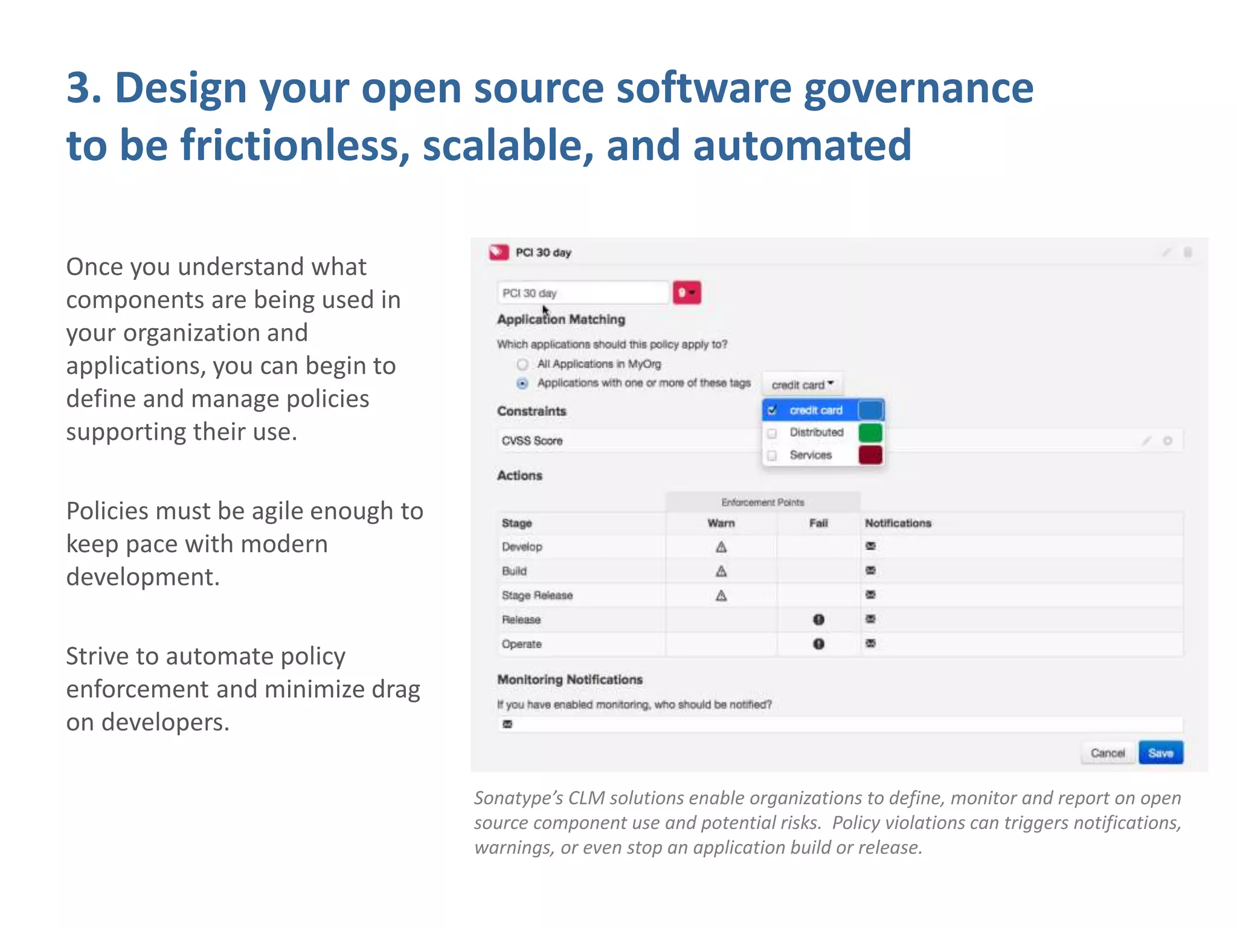Click the Warn column header

click(x=721, y=523)
